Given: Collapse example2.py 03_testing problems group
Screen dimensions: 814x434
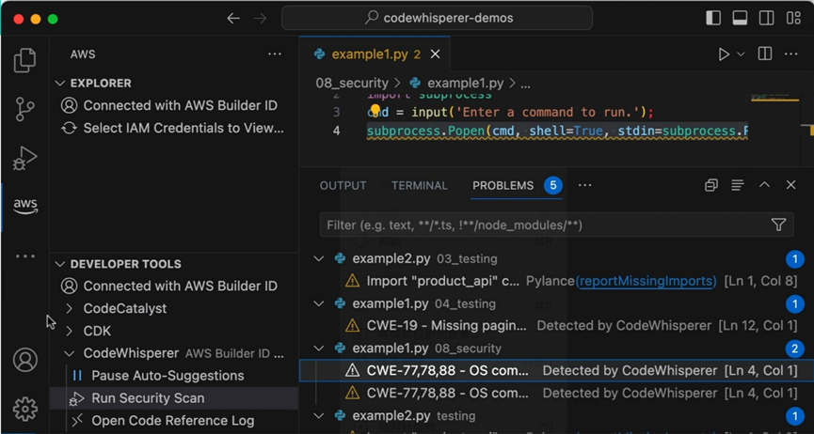Looking at the screenshot, I should pos(319,258).
